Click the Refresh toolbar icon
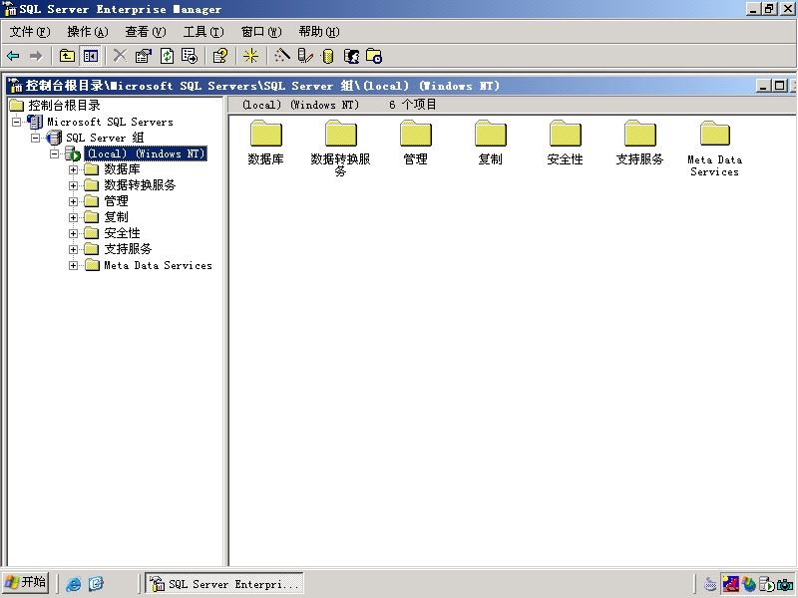Screen dimensions: 798x598 point(167,56)
